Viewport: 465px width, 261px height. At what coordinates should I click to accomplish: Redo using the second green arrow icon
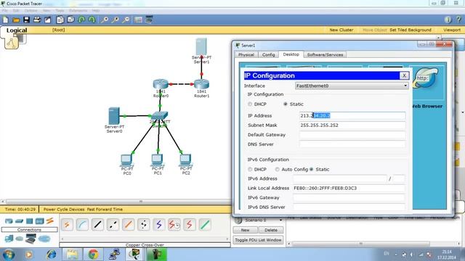(92, 20)
